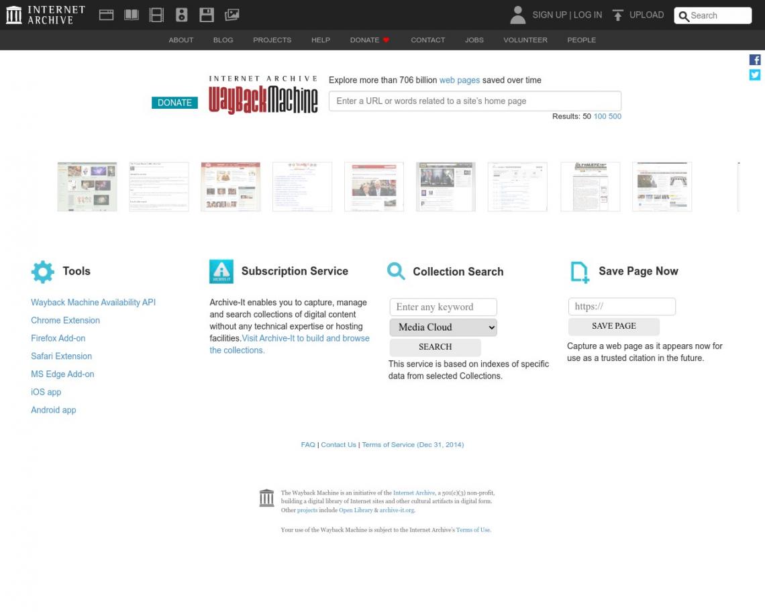
Task: Open the Blog menu item
Action: click(223, 40)
